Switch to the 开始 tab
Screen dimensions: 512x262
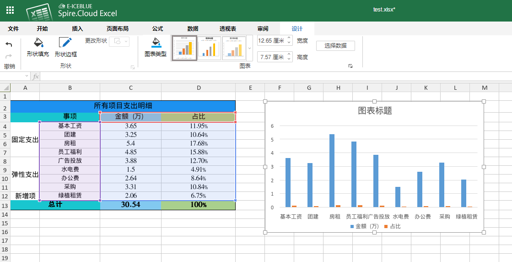pos(42,29)
